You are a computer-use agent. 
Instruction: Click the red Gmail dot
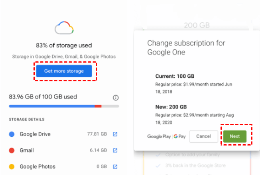tap(12, 150)
